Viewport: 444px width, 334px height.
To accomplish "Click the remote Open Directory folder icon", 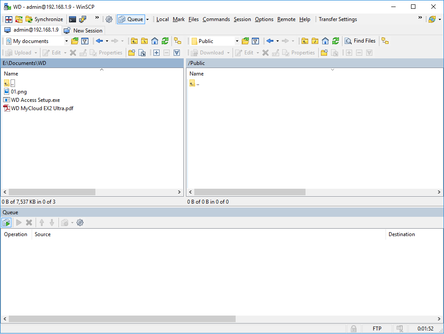I will [x=245, y=41].
